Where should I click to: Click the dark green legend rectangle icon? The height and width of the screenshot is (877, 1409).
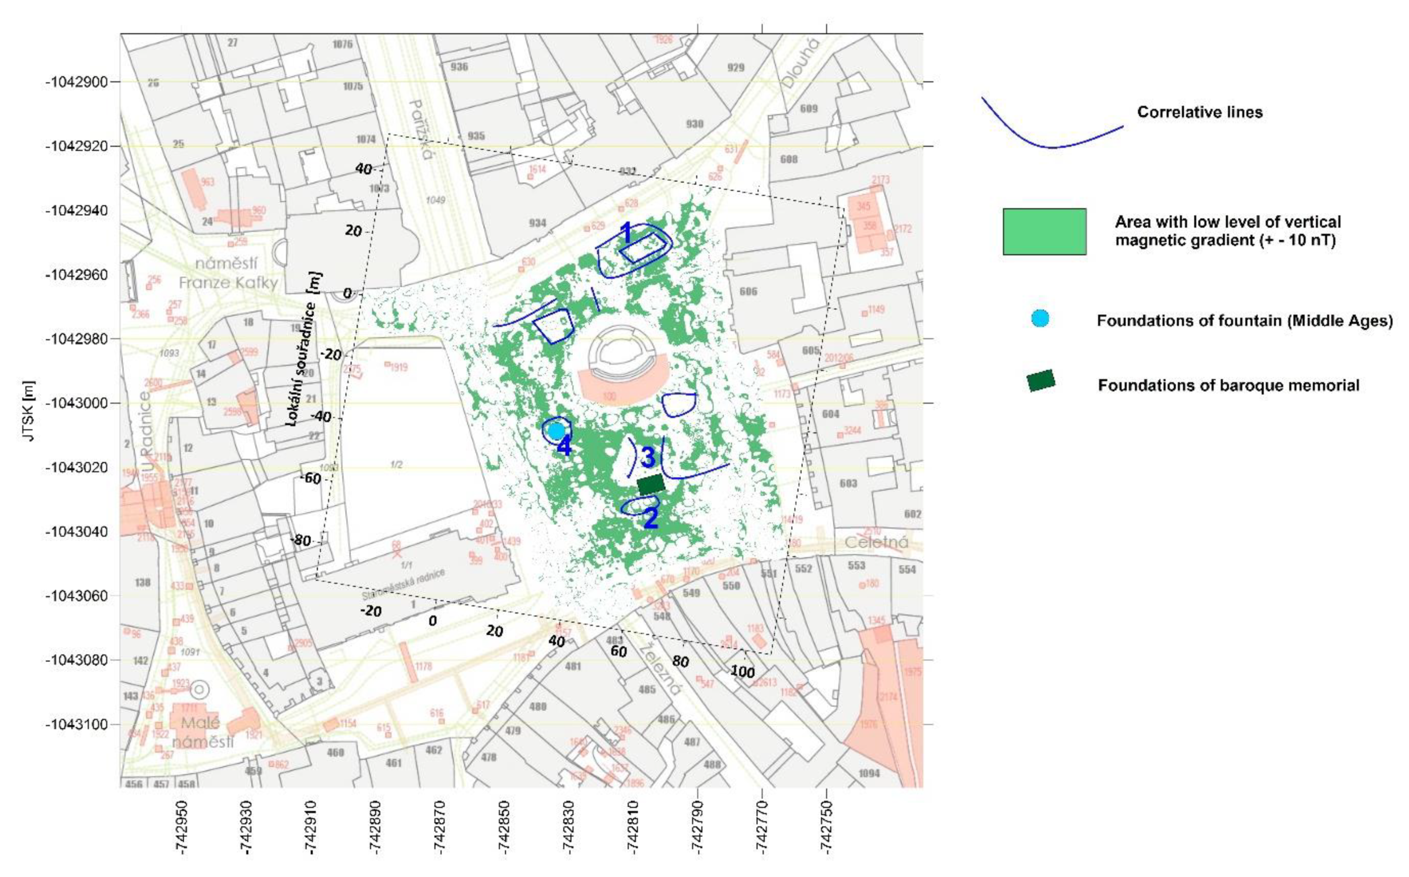point(1041,381)
